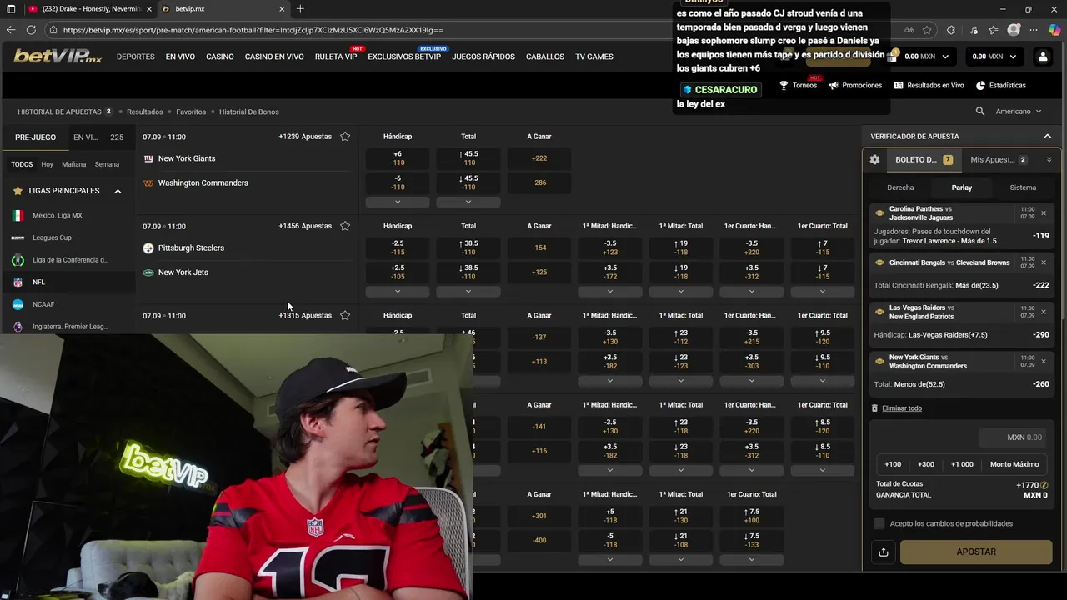Switch to Sistema bet type tab
1067x600 pixels.
coord(1023,187)
